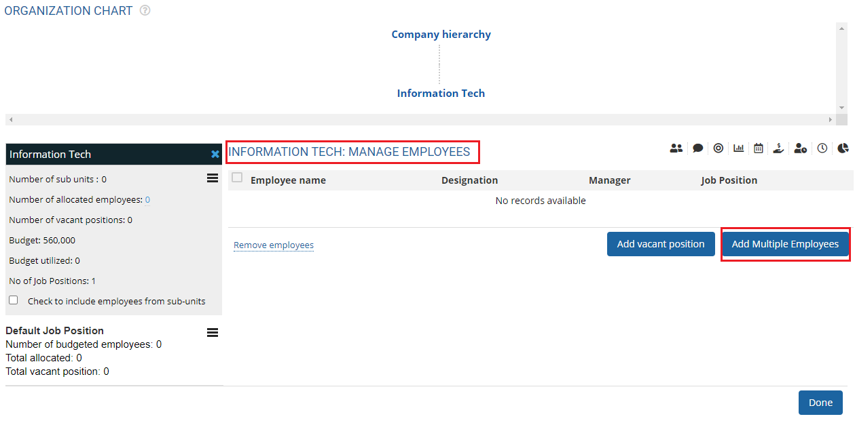The image size is (855, 423).
Task: Open the Information Tech panel hamburger menu
Action: 213,178
